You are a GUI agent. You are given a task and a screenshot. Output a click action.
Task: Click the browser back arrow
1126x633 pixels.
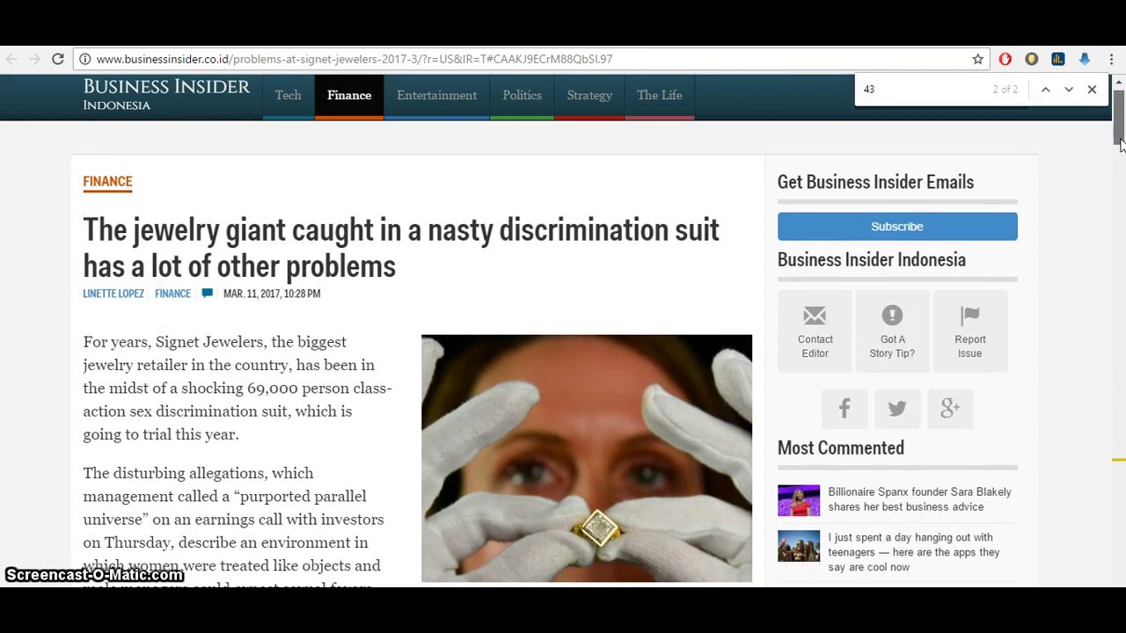(11, 59)
